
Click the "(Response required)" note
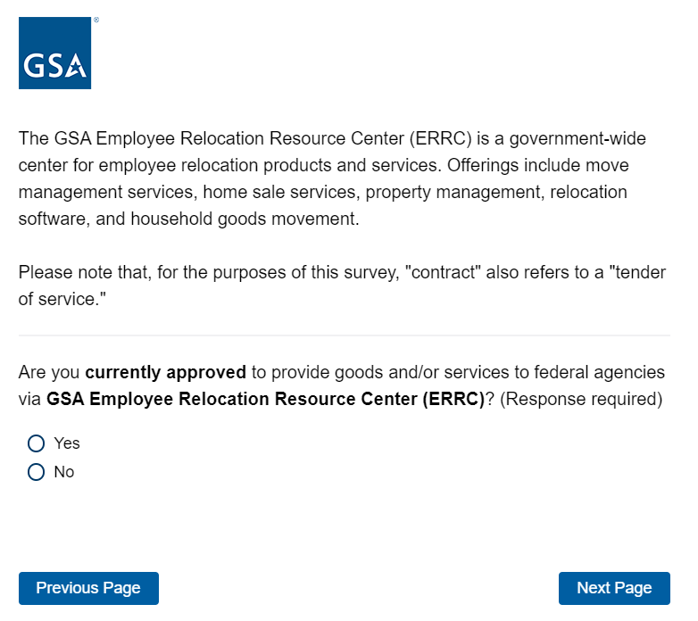[x=581, y=400]
